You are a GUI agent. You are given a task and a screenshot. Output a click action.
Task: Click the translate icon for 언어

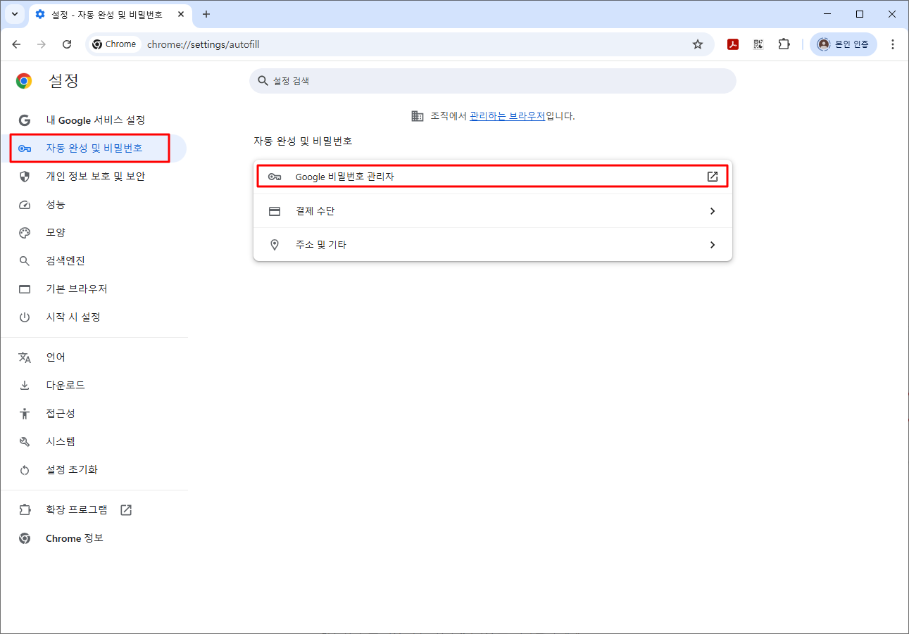[25, 357]
